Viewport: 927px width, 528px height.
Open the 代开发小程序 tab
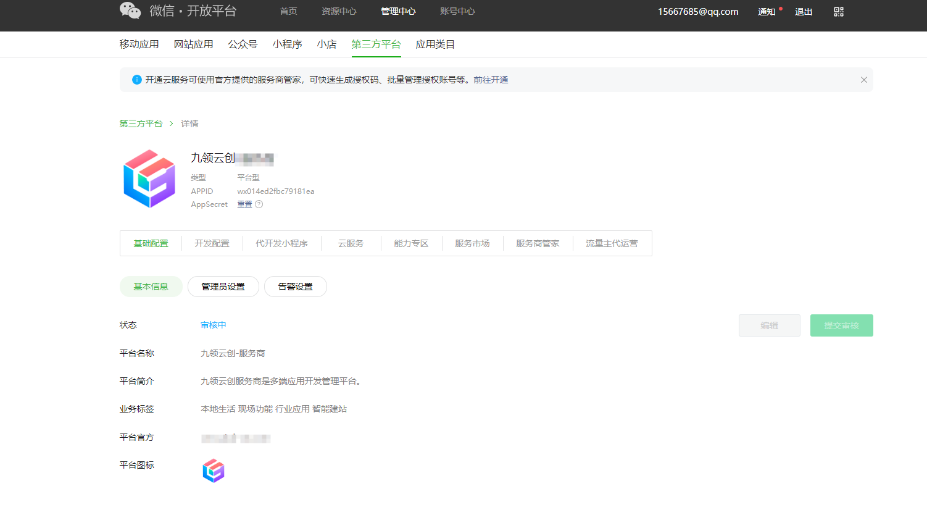pyautogui.click(x=282, y=243)
